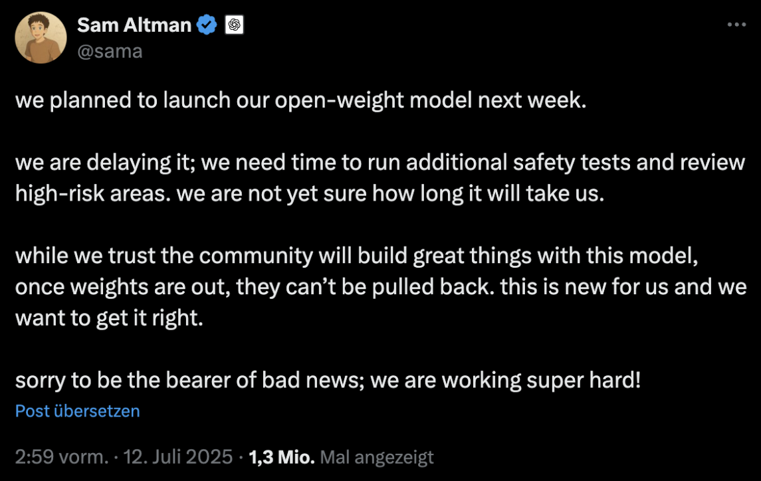Click the 1,3 Mio. view count
This screenshot has height=481, width=761.
pyautogui.click(x=282, y=456)
